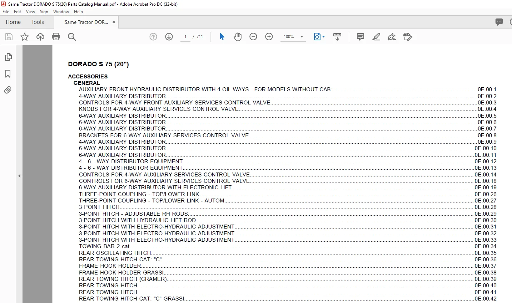Upload file to Document Cloud
The width and height of the screenshot is (512, 303).
pos(40,37)
